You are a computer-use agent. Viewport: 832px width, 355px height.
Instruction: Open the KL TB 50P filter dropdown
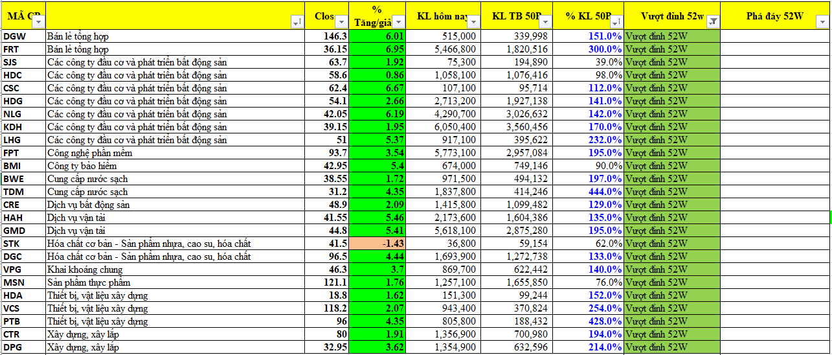[x=548, y=22]
